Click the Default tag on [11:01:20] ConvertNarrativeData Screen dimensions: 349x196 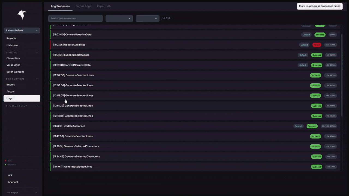(x=303, y=65)
